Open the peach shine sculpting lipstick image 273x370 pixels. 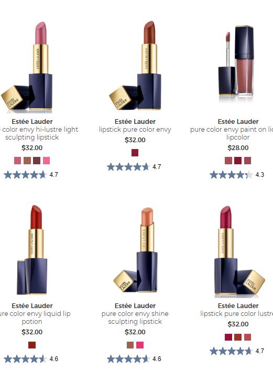pyautogui.click(x=135, y=250)
